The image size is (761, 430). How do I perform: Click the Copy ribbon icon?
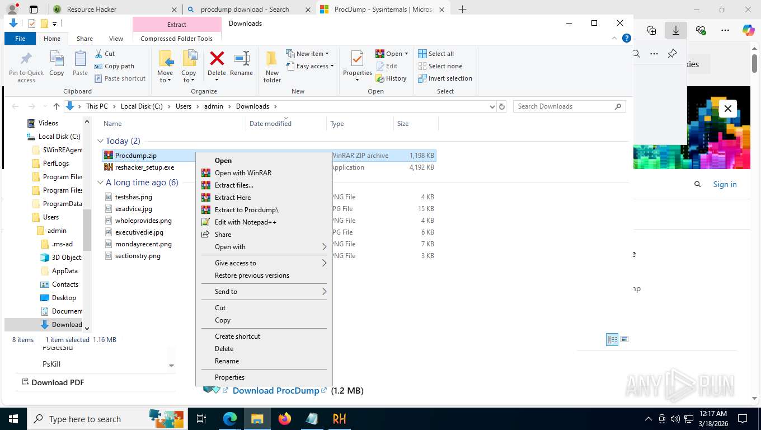pos(57,63)
